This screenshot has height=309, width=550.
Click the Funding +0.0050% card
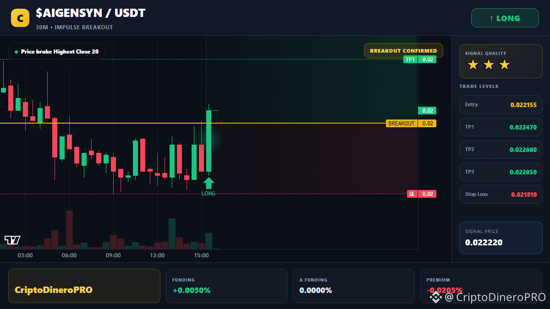click(x=226, y=286)
